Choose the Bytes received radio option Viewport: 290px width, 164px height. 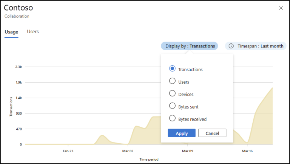(172, 118)
